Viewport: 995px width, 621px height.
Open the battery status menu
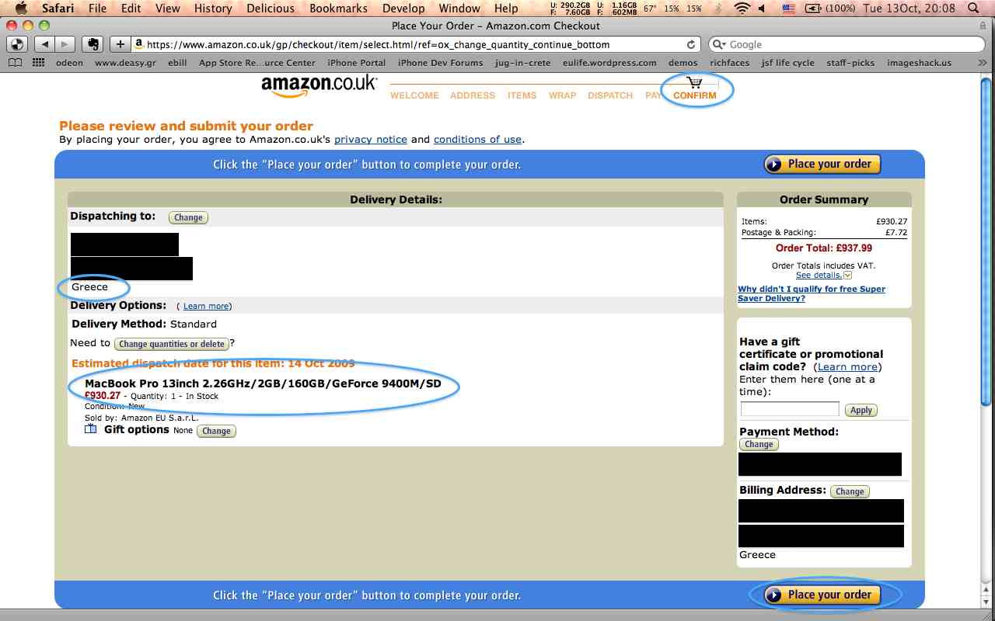[813, 9]
